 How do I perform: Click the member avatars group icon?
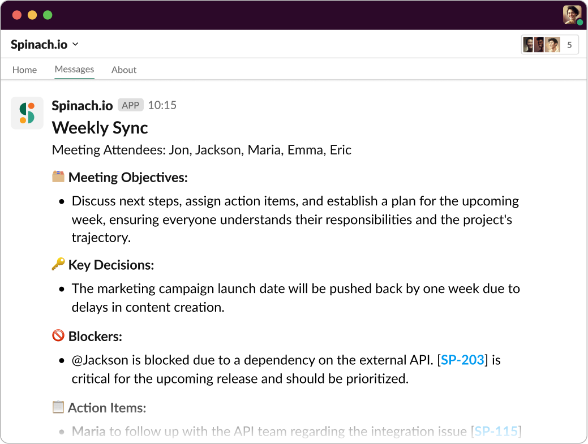point(542,45)
